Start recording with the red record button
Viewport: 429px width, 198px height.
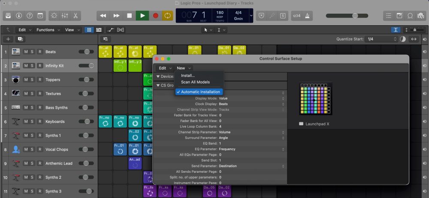(x=156, y=16)
